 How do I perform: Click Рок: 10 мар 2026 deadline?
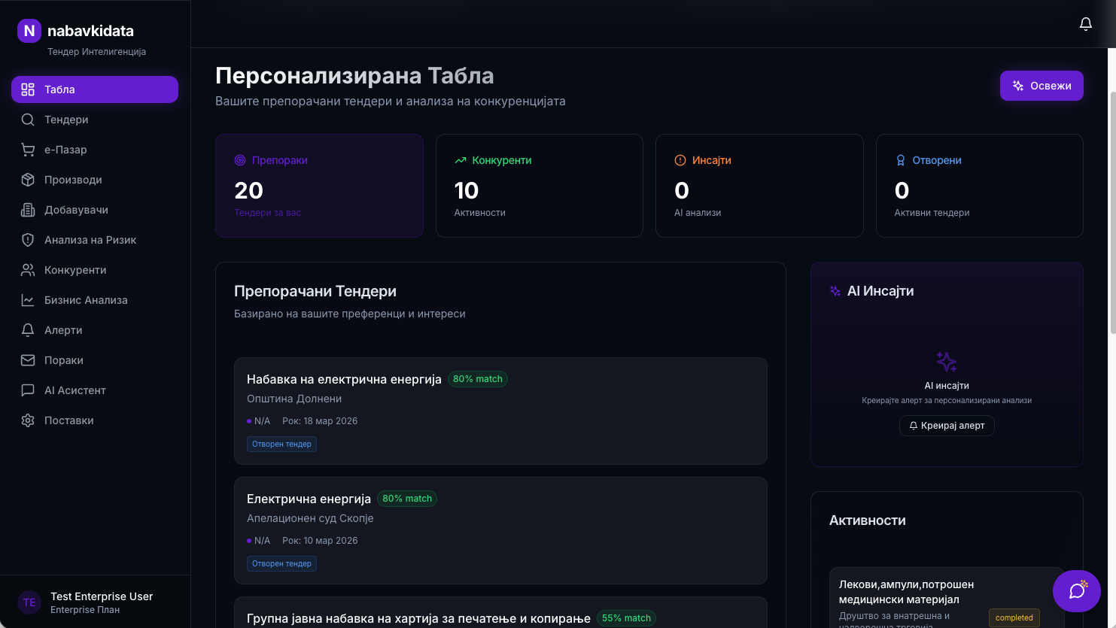pyautogui.click(x=320, y=540)
